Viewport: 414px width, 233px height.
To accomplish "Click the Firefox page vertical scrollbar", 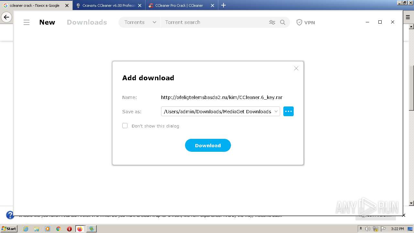I will tap(411, 87).
